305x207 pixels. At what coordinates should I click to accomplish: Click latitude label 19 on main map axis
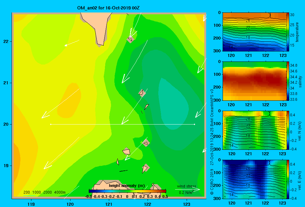click(x=6, y=166)
